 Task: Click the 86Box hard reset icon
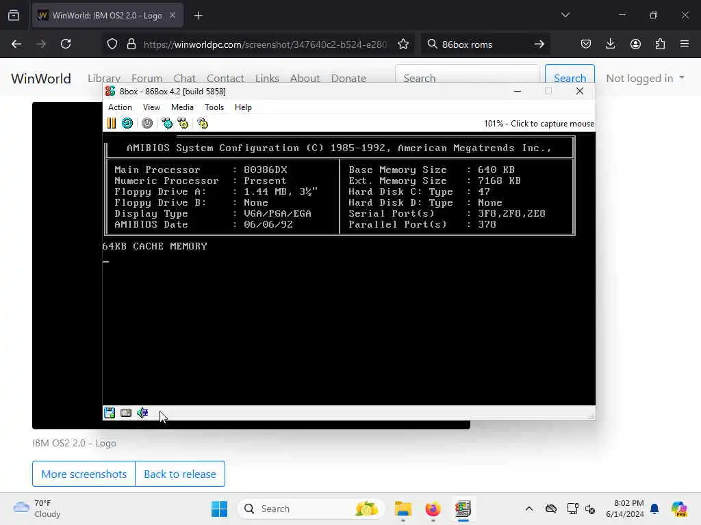point(127,123)
